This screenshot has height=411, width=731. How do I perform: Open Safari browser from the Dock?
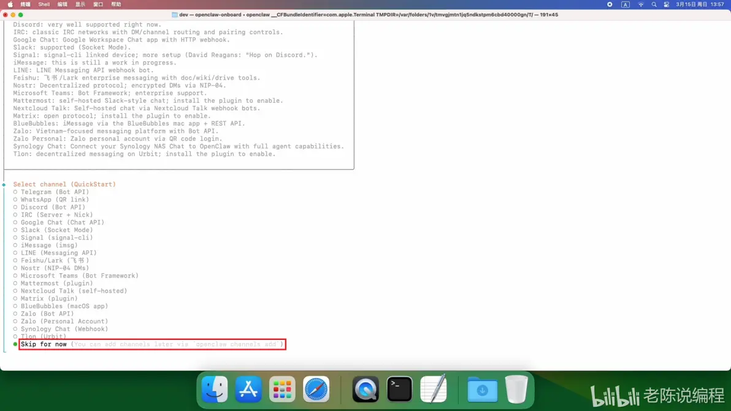(316, 389)
